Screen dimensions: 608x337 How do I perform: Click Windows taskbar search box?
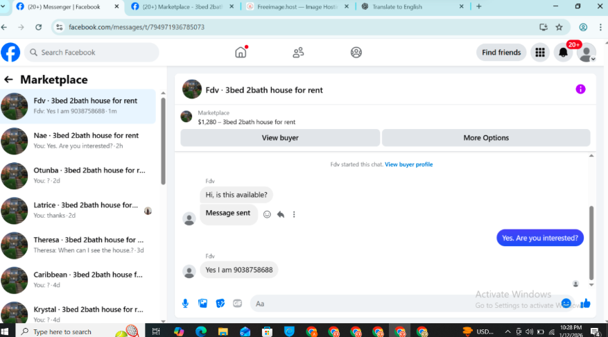coord(80,331)
